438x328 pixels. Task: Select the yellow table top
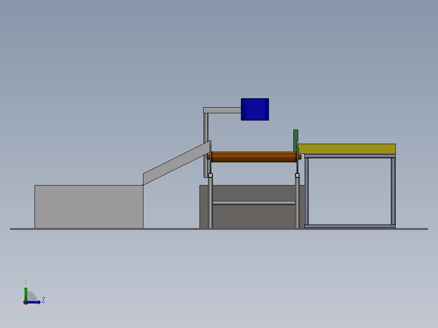[x=347, y=149]
